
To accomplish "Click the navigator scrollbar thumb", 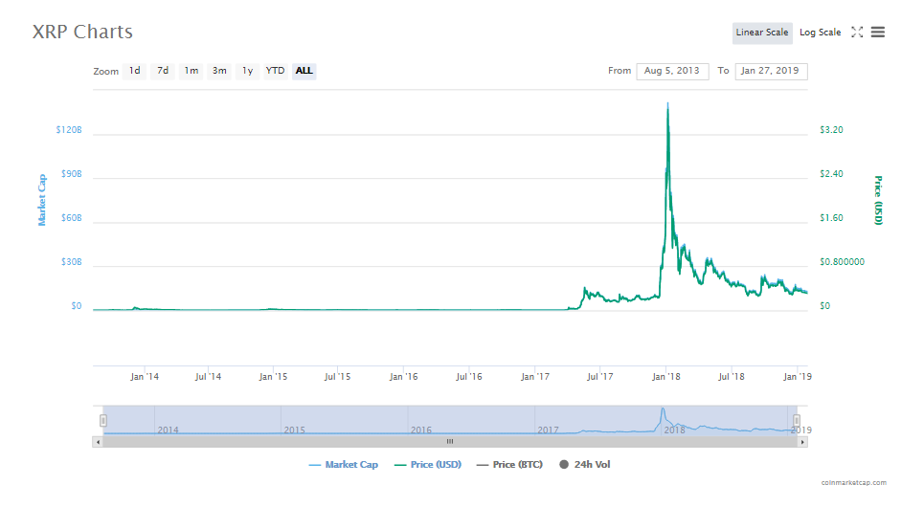I will click(450, 442).
